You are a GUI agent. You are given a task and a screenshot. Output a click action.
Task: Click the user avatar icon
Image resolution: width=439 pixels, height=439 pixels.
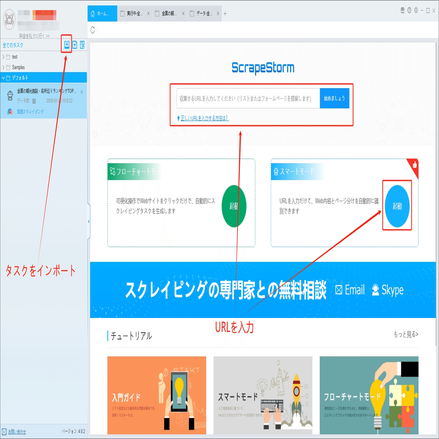tap(9, 19)
